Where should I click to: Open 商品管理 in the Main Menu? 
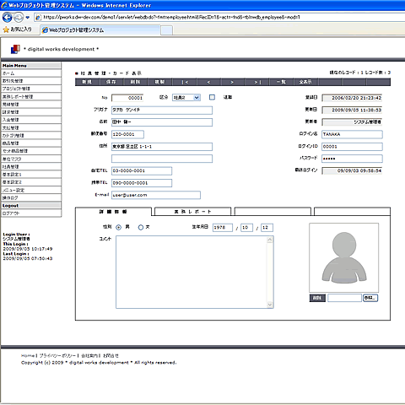[31, 143]
